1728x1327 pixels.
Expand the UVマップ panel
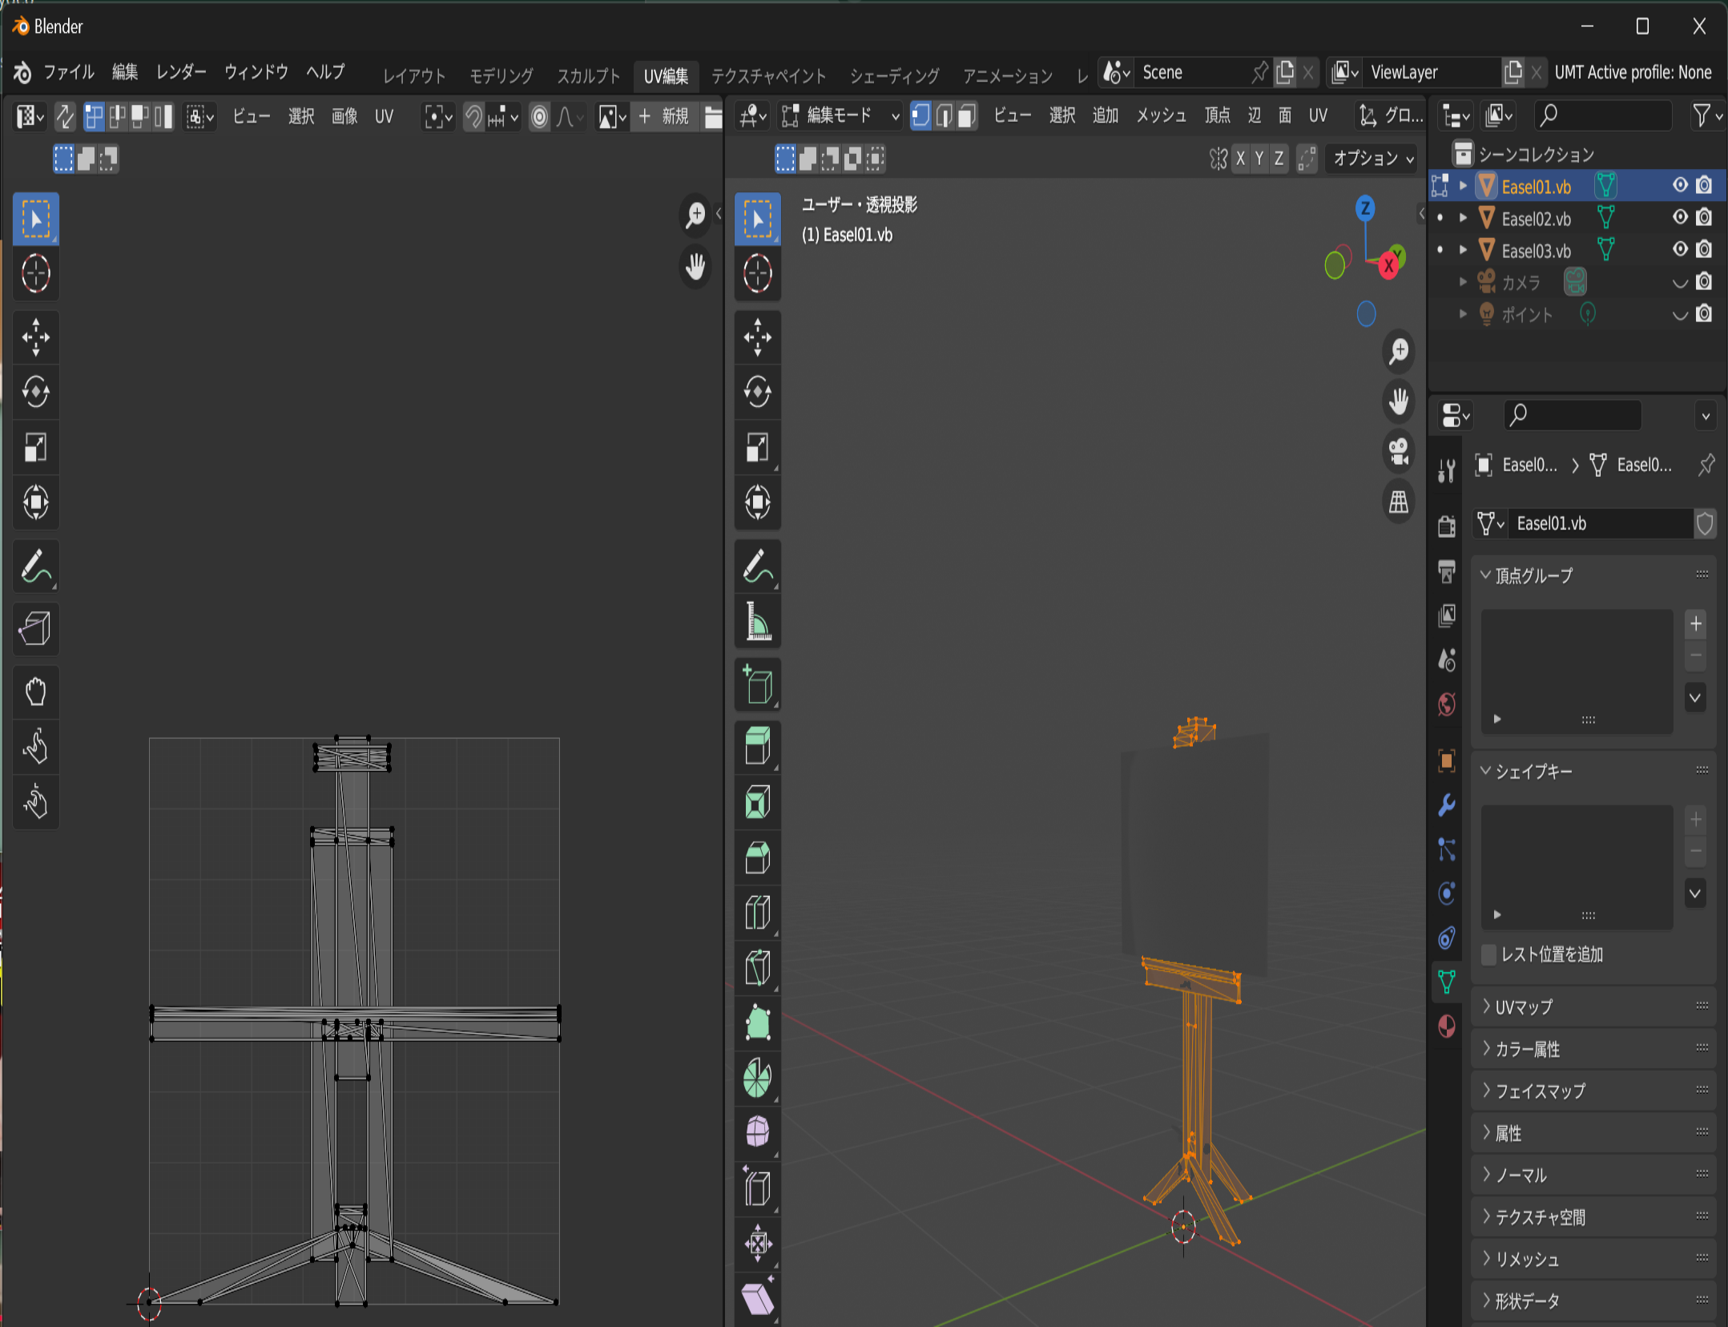tap(1593, 1006)
